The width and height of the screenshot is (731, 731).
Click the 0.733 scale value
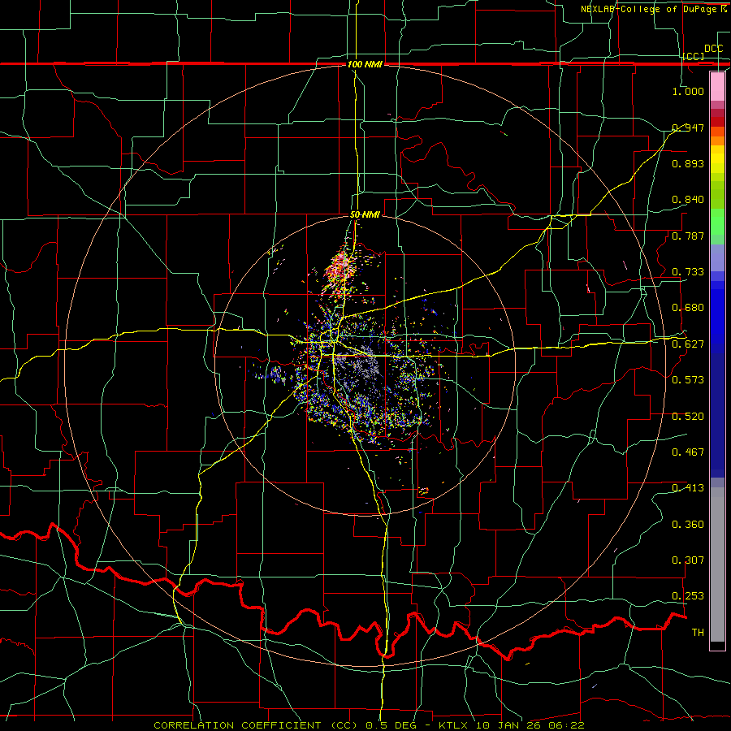(x=688, y=272)
